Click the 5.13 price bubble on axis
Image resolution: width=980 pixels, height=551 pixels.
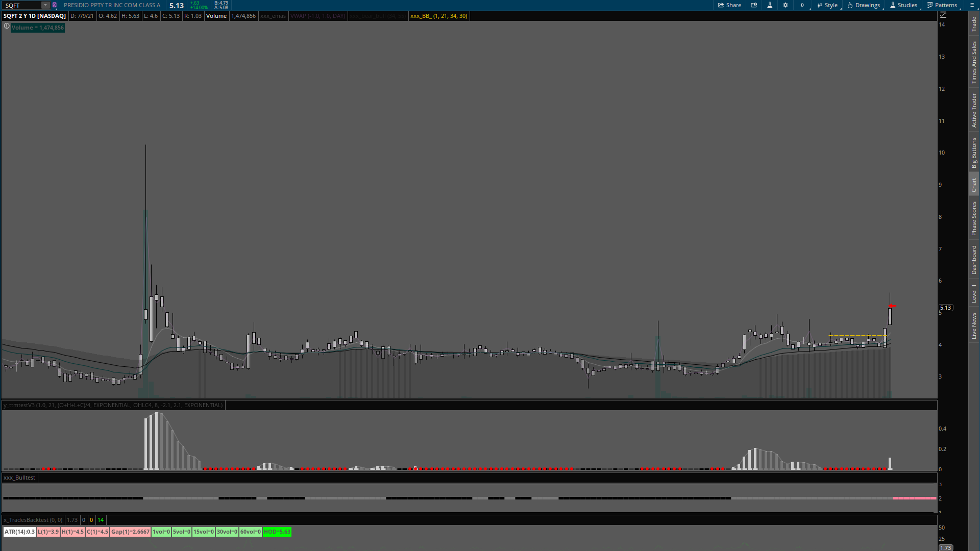tap(946, 308)
